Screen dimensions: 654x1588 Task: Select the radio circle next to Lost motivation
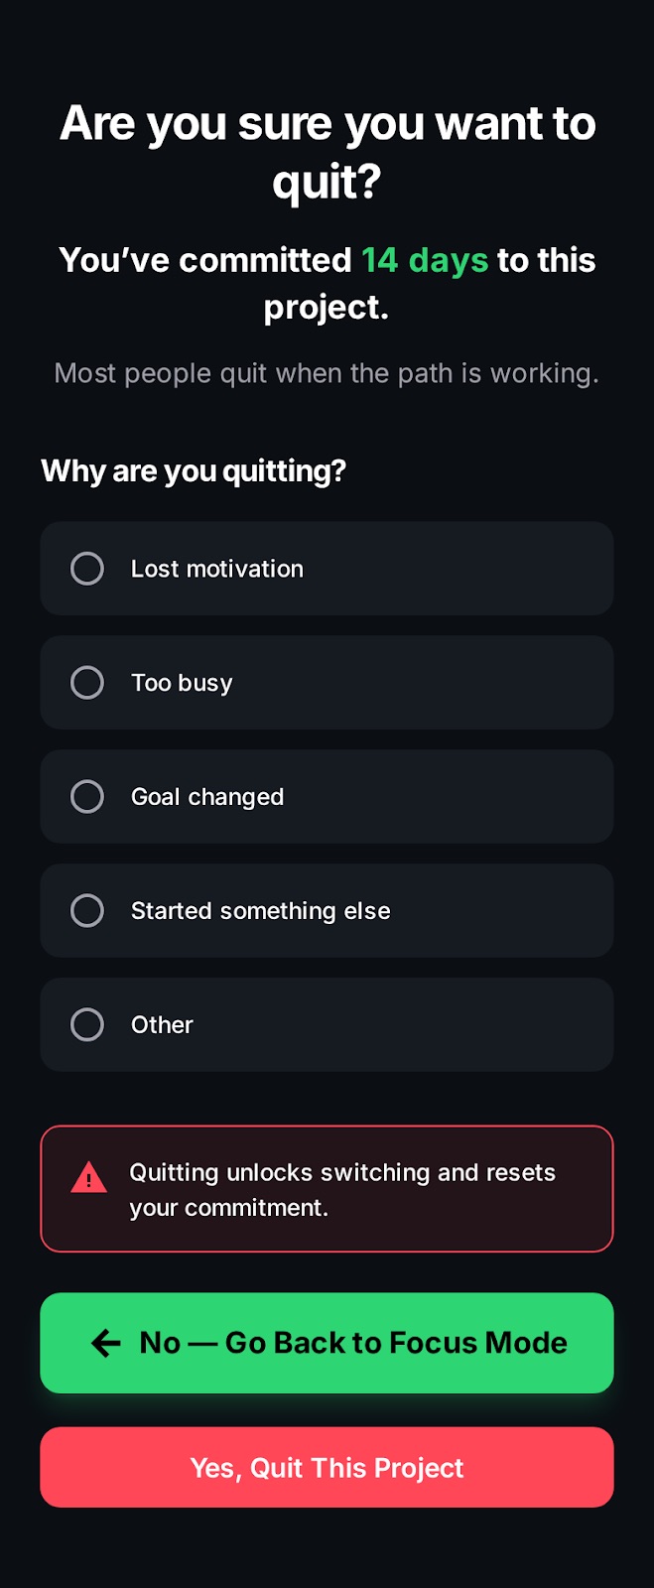[87, 568]
